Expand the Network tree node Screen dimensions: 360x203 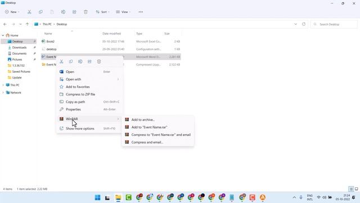3,92
